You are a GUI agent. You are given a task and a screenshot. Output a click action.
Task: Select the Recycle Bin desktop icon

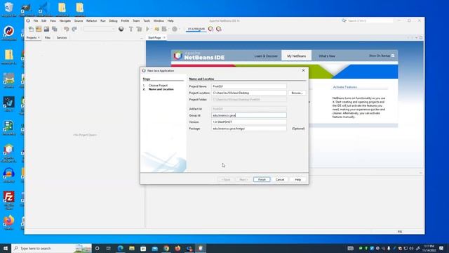pyautogui.click(x=9, y=9)
